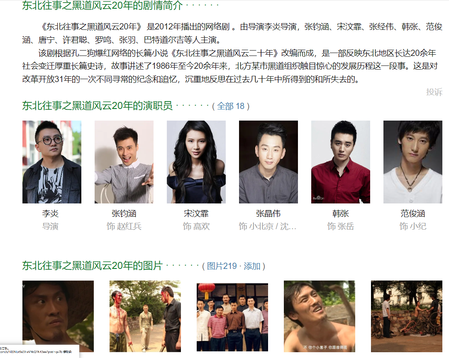Open actress 宋汶霏's portrait photo
449x358 pixels.
pyautogui.click(x=196, y=162)
